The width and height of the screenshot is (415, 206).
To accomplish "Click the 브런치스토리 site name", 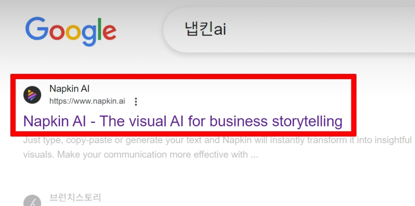I will 75,198.
